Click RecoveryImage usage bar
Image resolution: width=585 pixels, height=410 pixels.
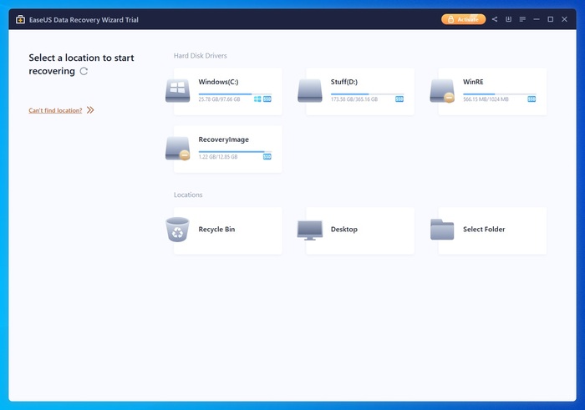pyautogui.click(x=235, y=152)
